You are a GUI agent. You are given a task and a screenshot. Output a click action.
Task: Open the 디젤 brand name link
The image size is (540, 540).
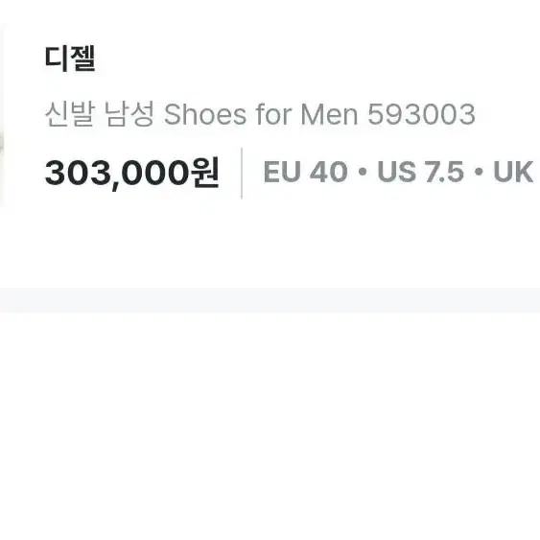(70, 59)
